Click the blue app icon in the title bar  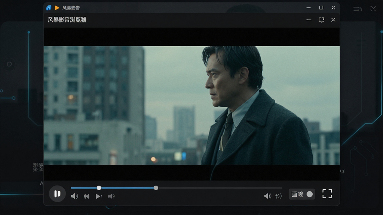click(x=49, y=8)
